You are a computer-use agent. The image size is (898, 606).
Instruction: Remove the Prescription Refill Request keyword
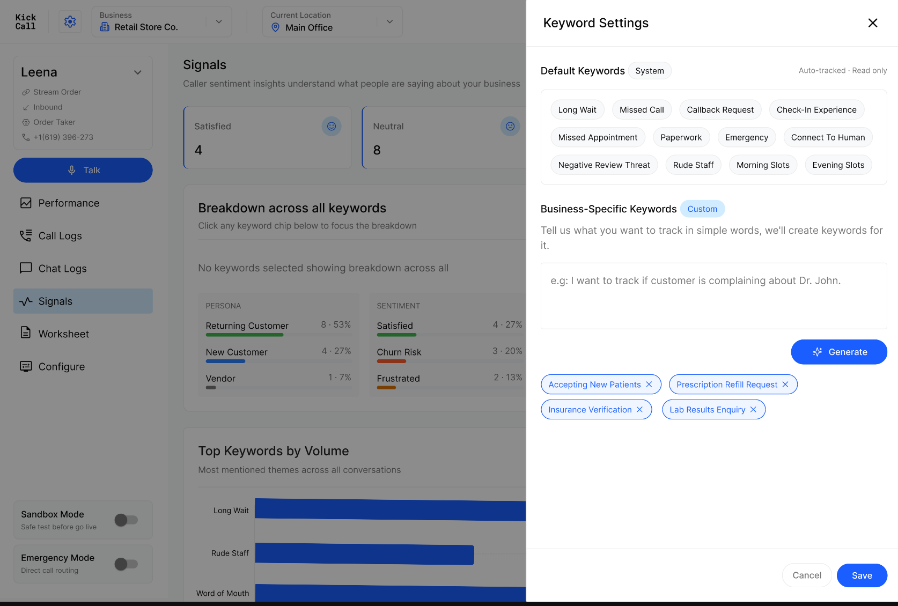click(785, 385)
